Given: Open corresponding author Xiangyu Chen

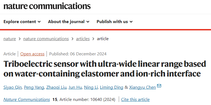Looking at the screenshot, I should [x=143, y=87].
